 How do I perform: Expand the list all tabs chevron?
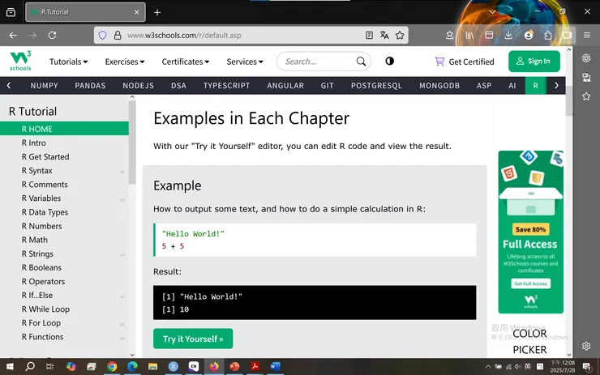coord(492,12)
